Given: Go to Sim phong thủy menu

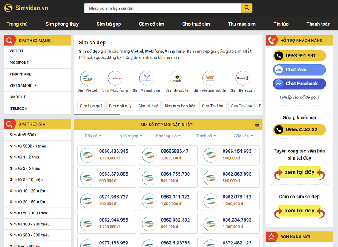Looking at the screenshot, I should 62,24.
